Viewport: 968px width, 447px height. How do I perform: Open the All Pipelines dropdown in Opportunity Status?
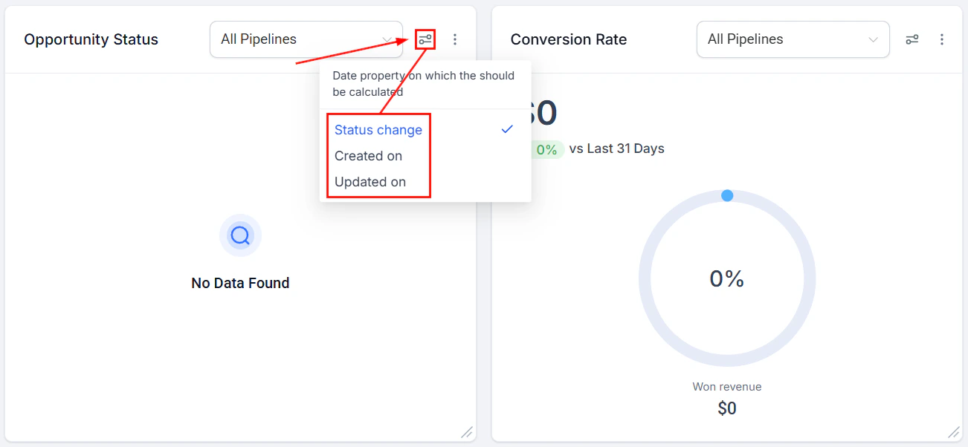click(x=306, y=39)
